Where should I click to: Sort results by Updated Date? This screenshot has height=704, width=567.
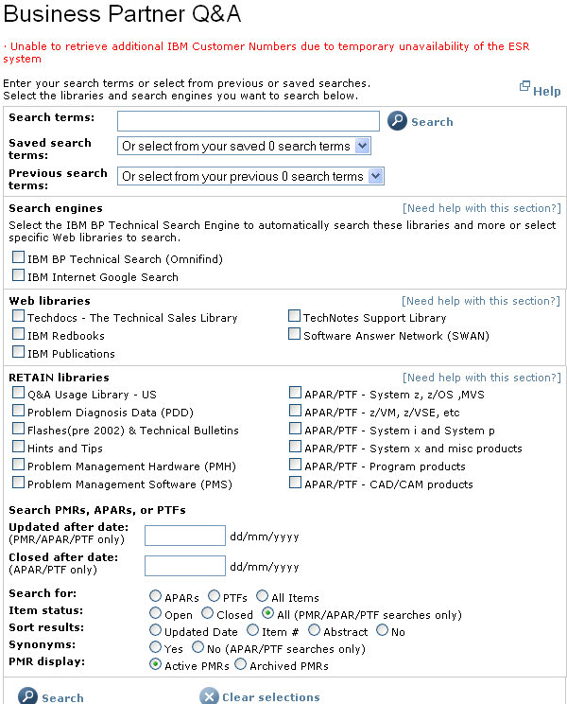coord(155,630)
